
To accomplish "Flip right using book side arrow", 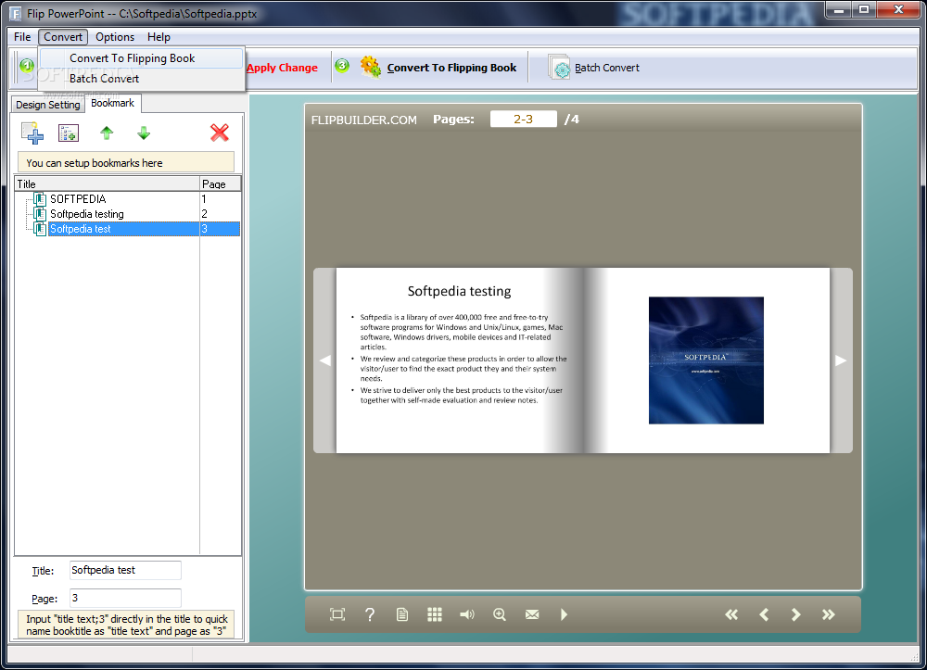I will tap(841, 360).
